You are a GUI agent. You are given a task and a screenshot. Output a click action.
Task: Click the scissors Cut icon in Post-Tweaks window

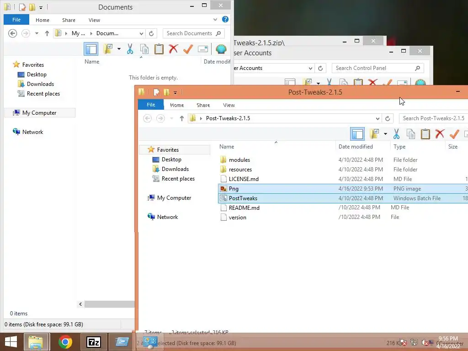396,134
